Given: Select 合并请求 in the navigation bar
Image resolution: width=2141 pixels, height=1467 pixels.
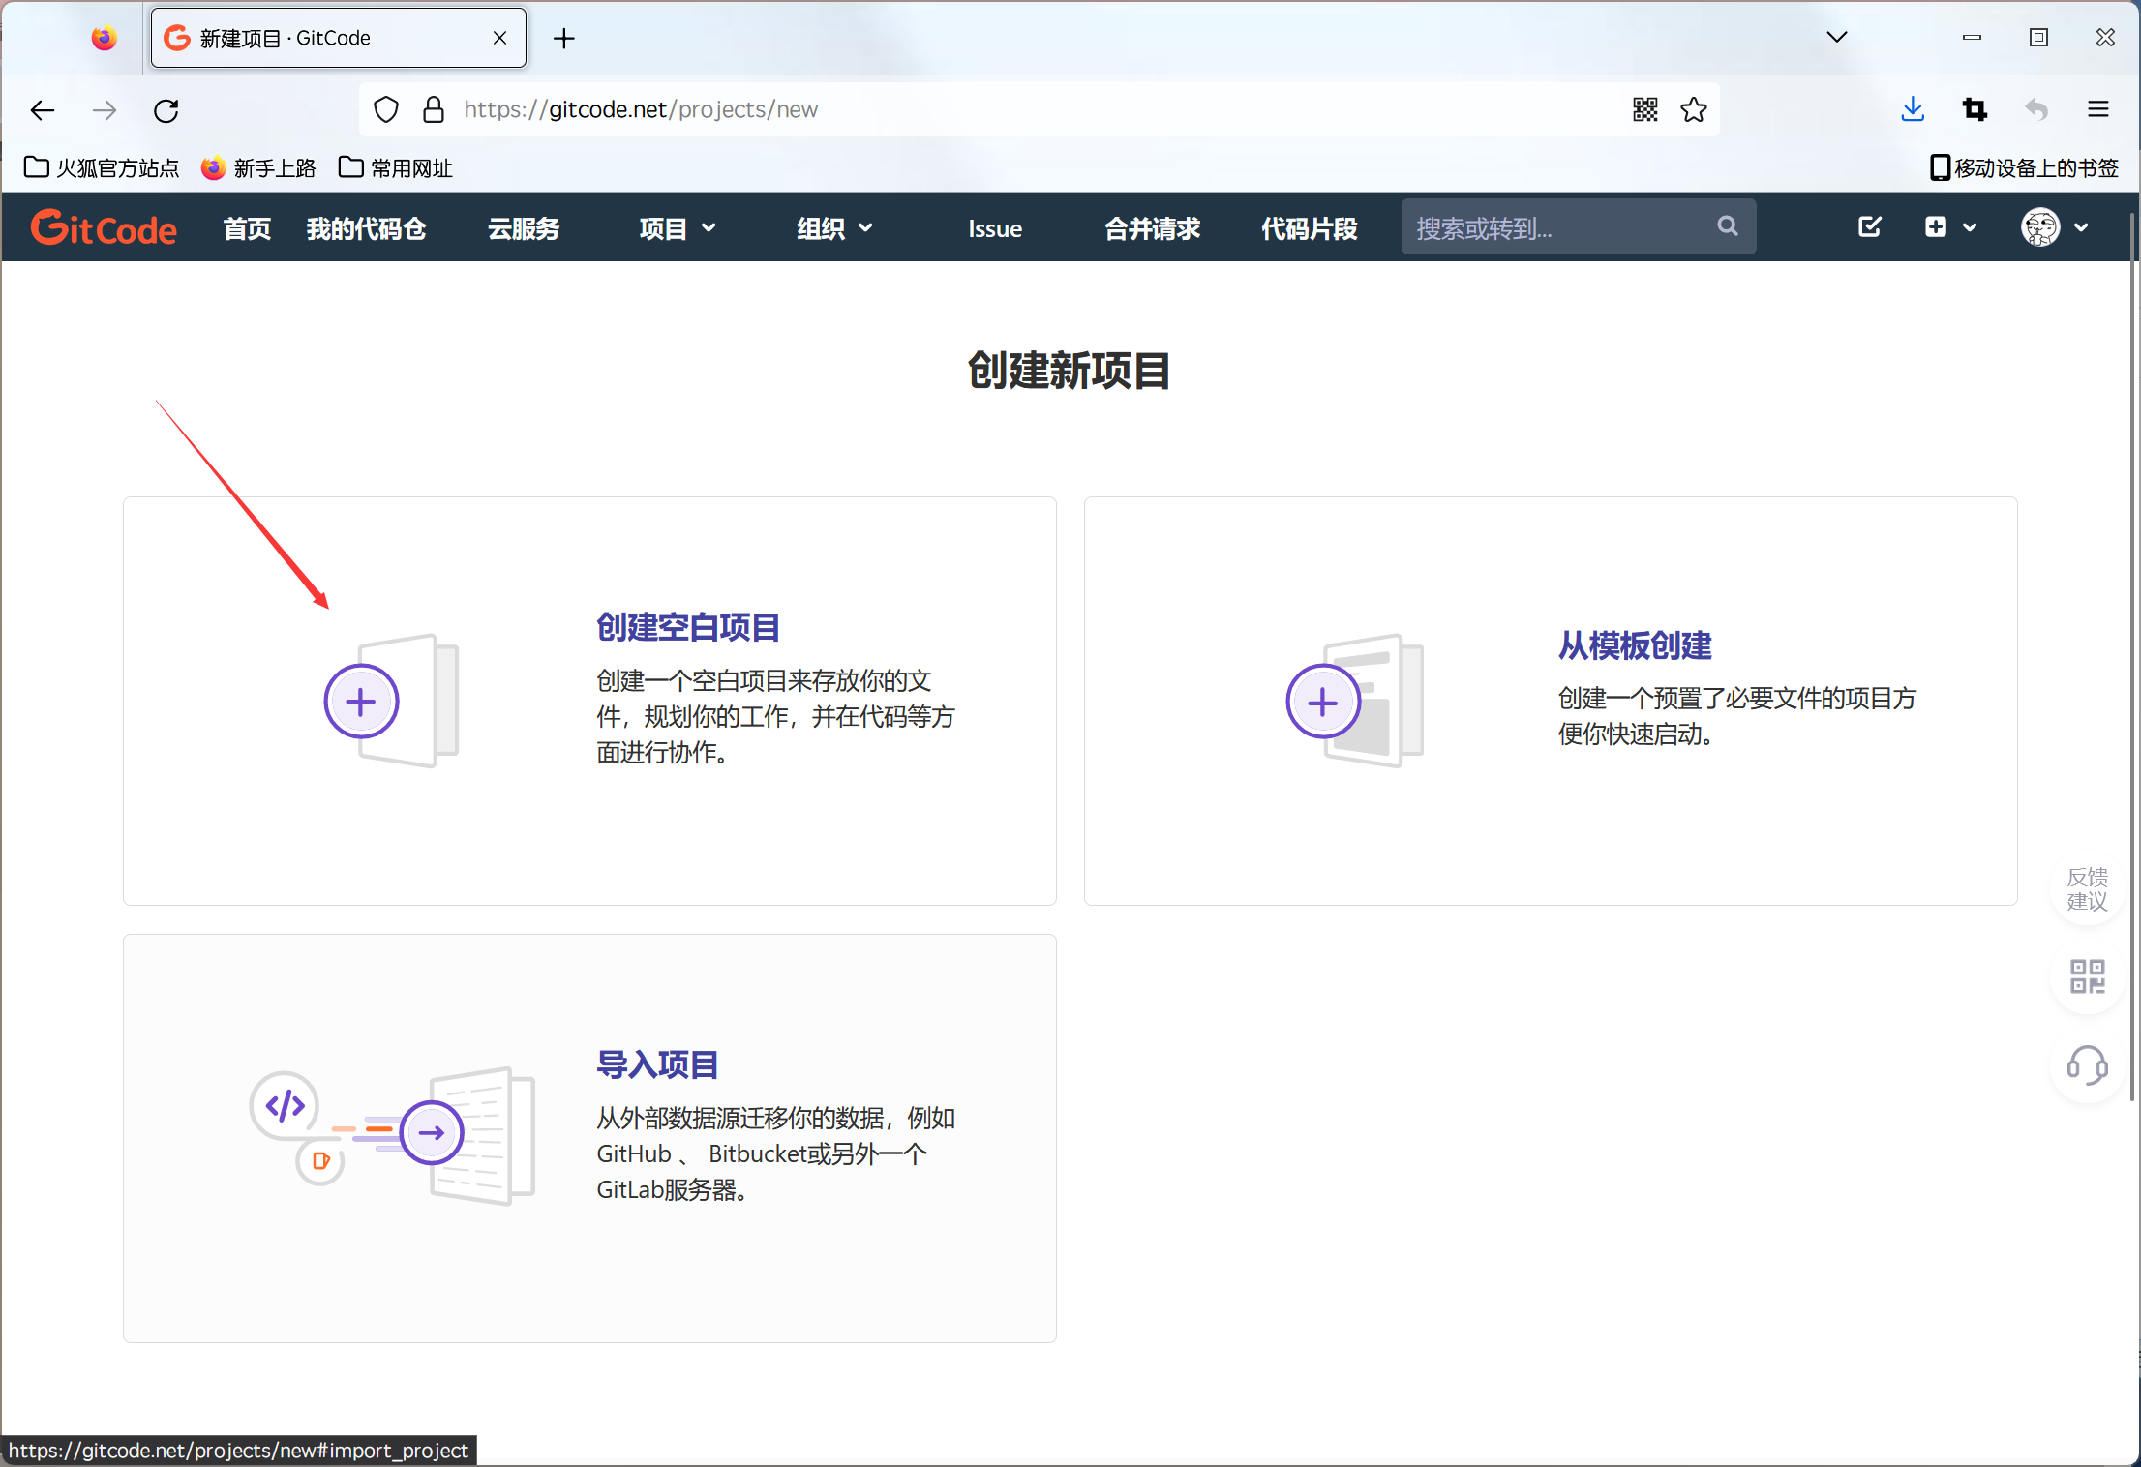Looking at the screenshot, I should (1152, 228).
